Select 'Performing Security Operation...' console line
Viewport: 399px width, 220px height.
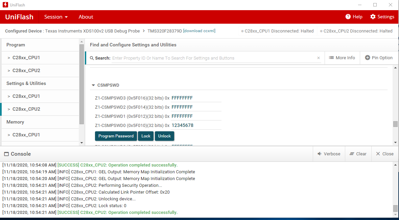(x=82, y=185)
